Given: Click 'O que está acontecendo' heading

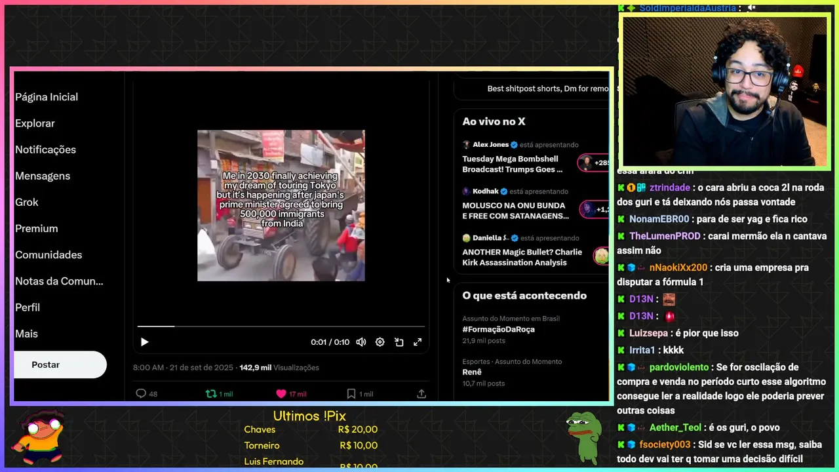Looking at the screenshot, I should pyautogui.click(x=524, y=296).
